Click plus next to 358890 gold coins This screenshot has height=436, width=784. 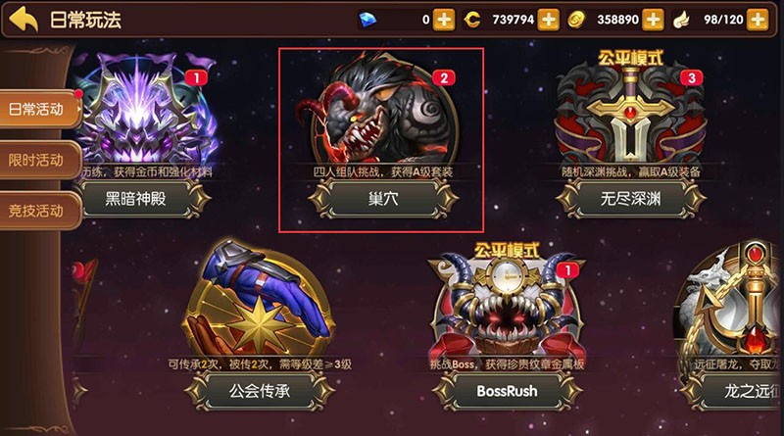653,20
